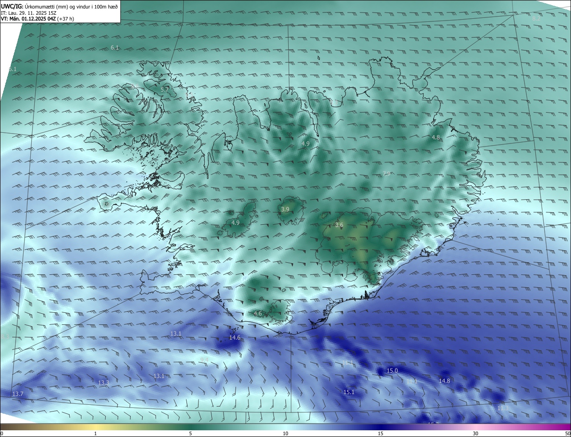The image size is (571, 437).
Task: Click the faint 9.4 value
Action: pyautogui.click(x=204, y=359)
